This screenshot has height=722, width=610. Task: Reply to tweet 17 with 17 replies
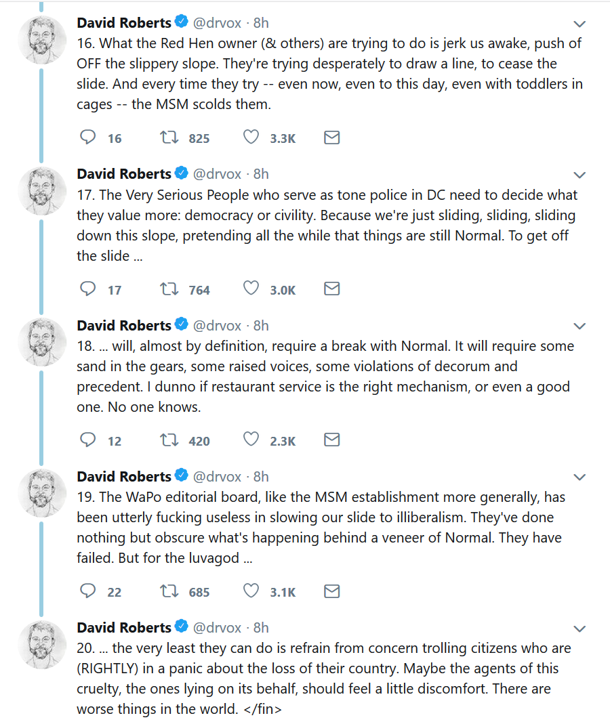(88, 289)
